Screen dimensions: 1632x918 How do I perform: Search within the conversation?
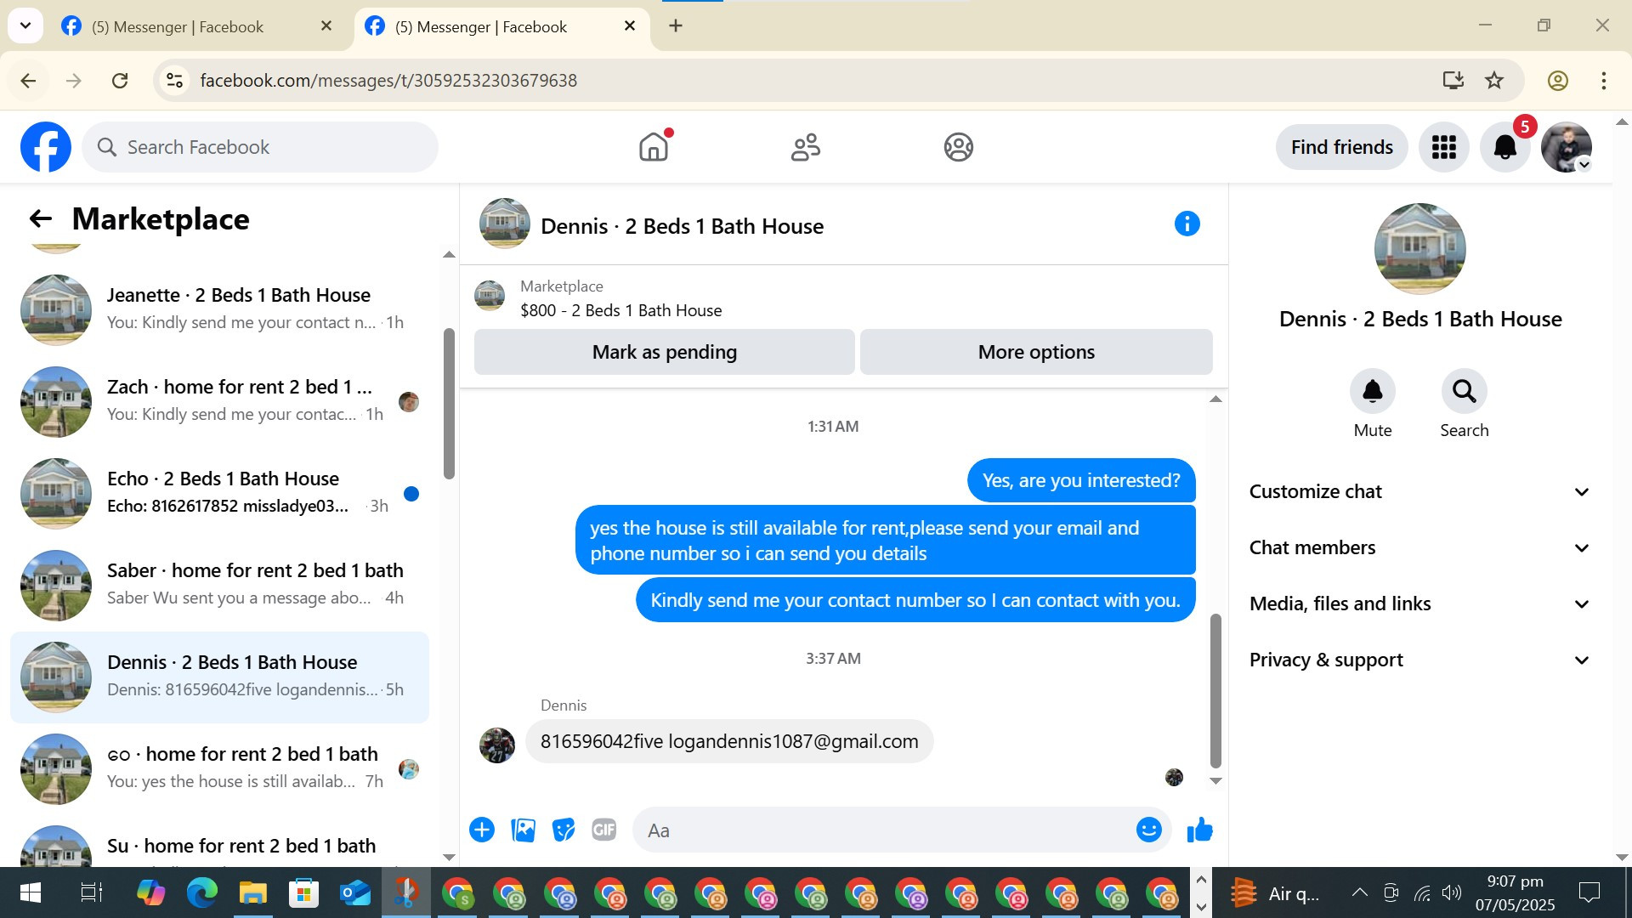(1464, 392)
